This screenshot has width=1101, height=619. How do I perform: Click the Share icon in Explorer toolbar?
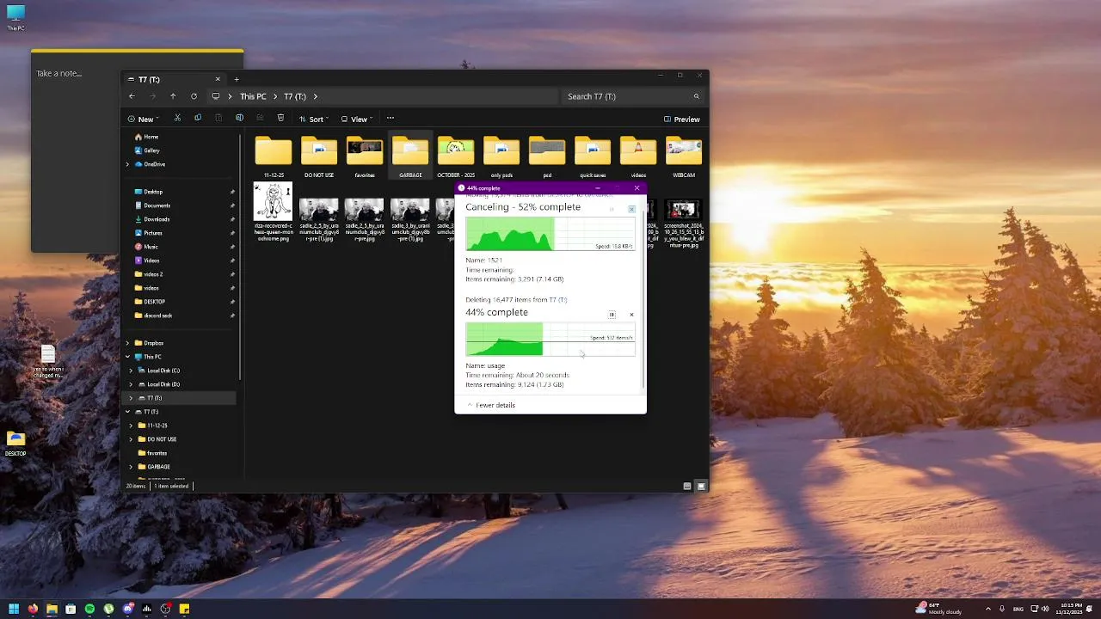tap(260, 119)
